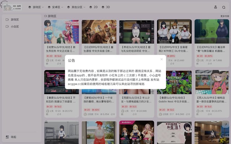The height and width of the screenshot is (144, 231).
Task: Open the 同居SLG 半人少女 title link
Action: (x=136, y=100)
